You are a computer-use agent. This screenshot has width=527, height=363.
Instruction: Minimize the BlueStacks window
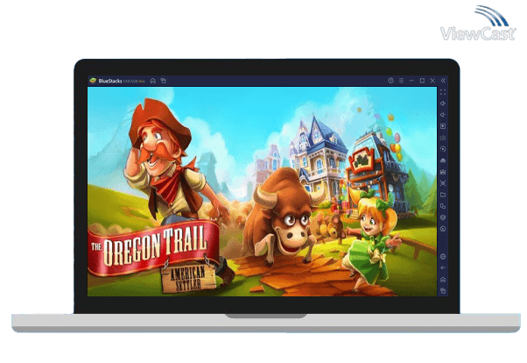(411, 81)
